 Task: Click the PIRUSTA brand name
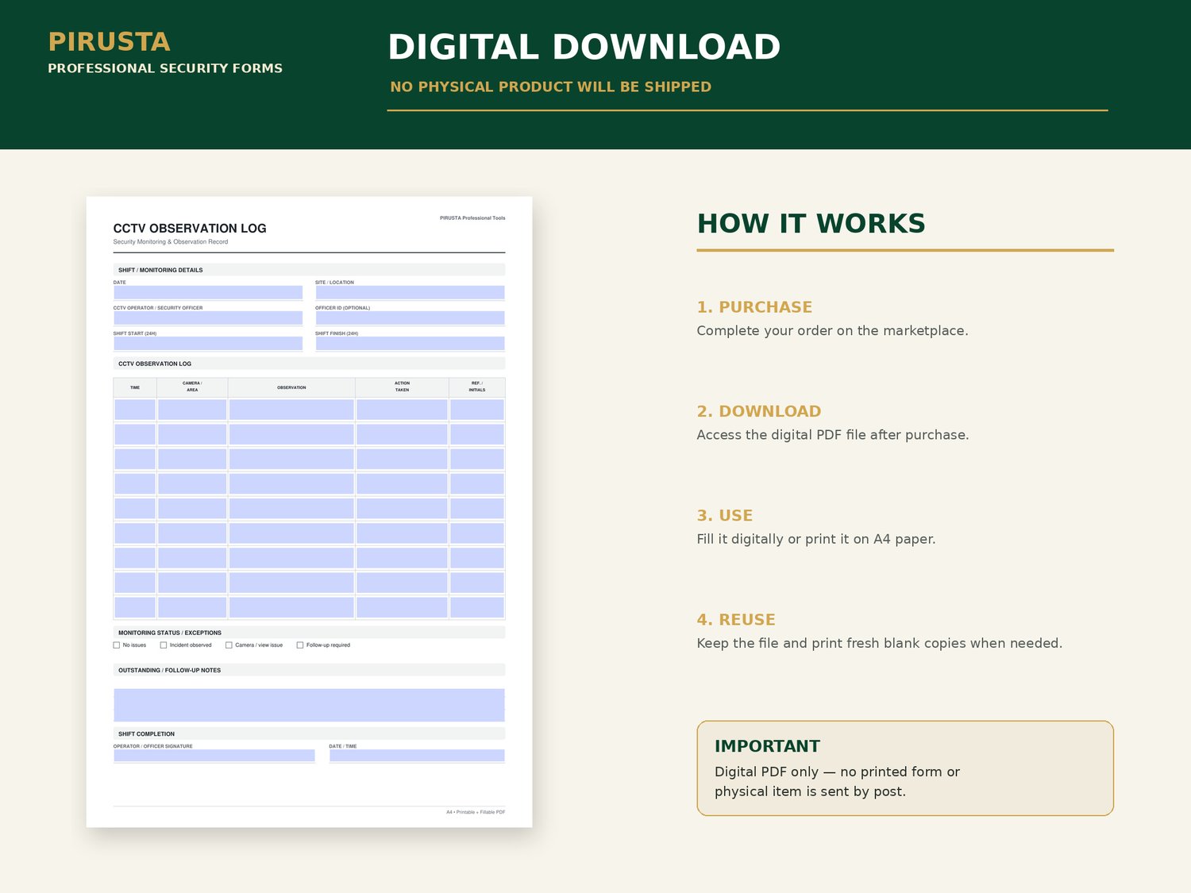pyautogui.click(x=110, y=41)
